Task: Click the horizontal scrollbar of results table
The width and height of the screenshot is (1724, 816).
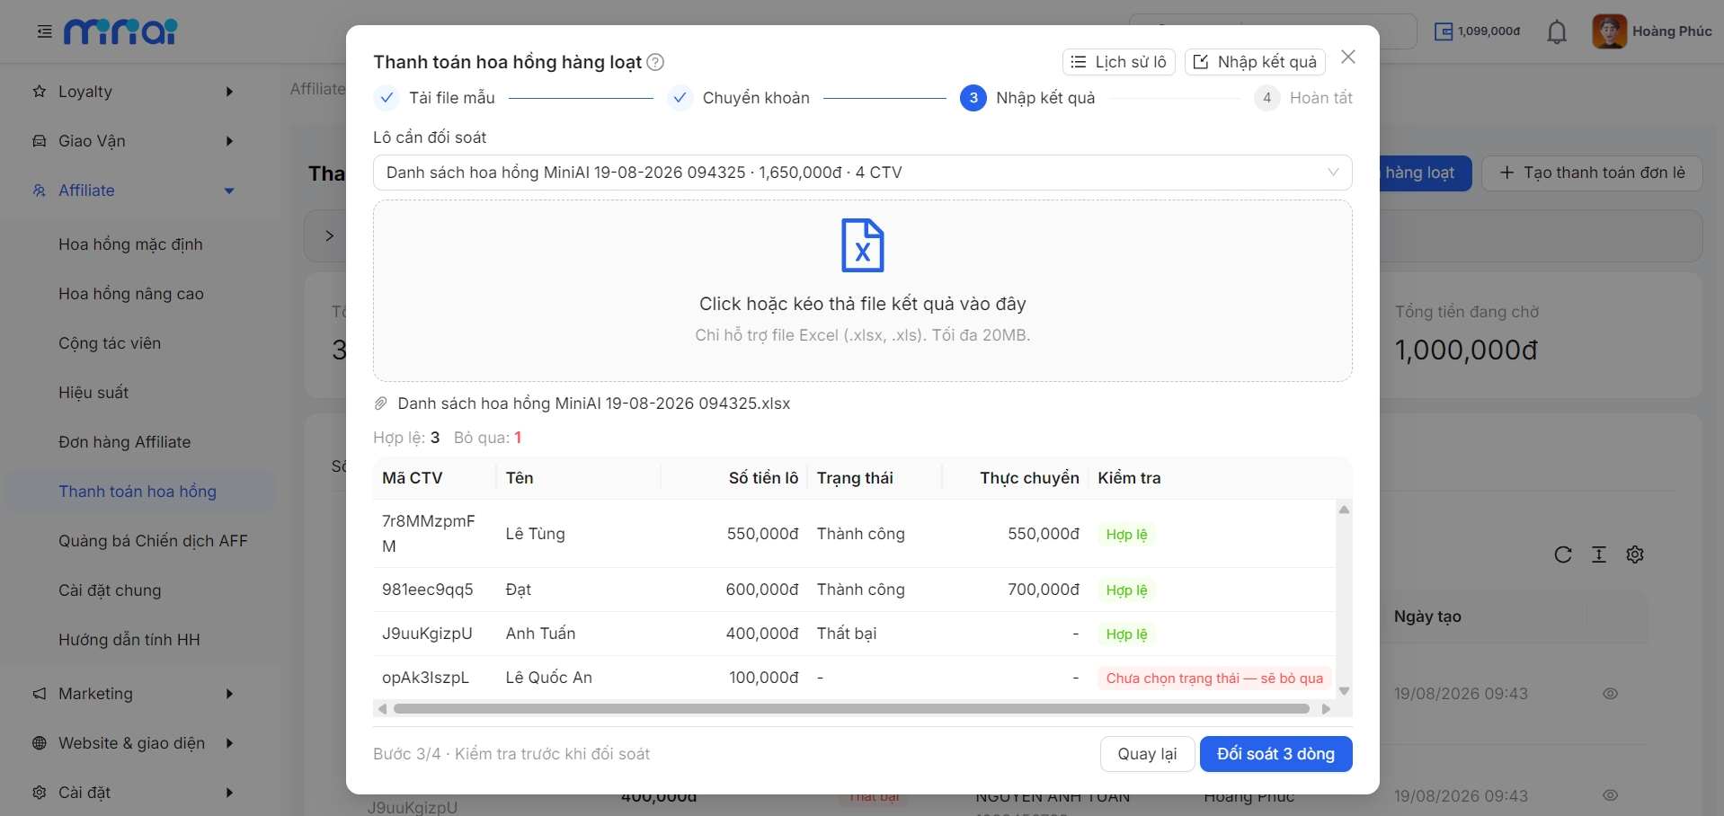Action: tap(851, 709)
